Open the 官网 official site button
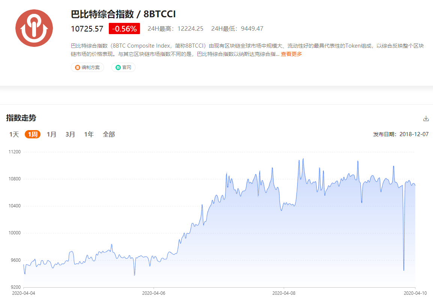This screenshot has height=300, width=433. coord(123,67)
